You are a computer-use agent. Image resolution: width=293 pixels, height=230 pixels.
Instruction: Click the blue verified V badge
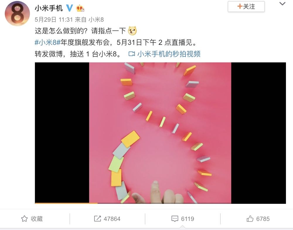(69, 8)
